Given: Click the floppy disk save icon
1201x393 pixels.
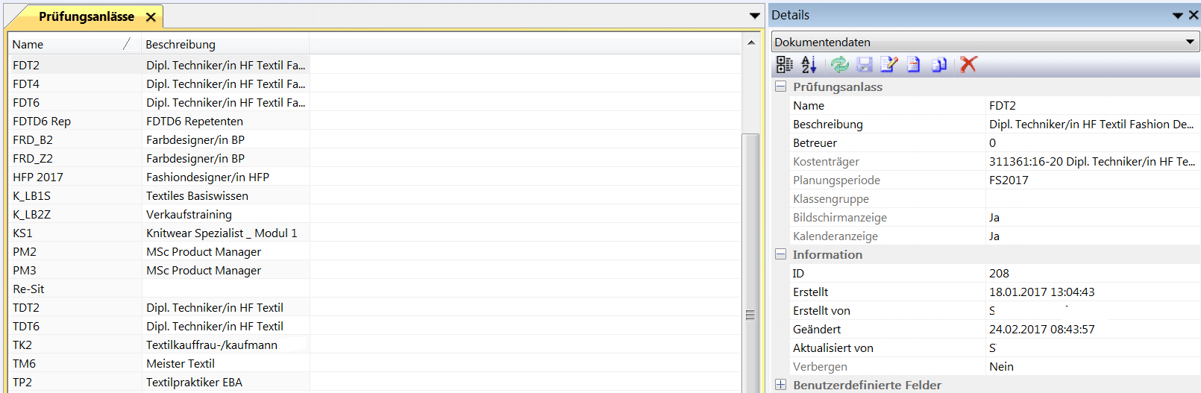Looking at the screenshot, I should tap(865, 65).
